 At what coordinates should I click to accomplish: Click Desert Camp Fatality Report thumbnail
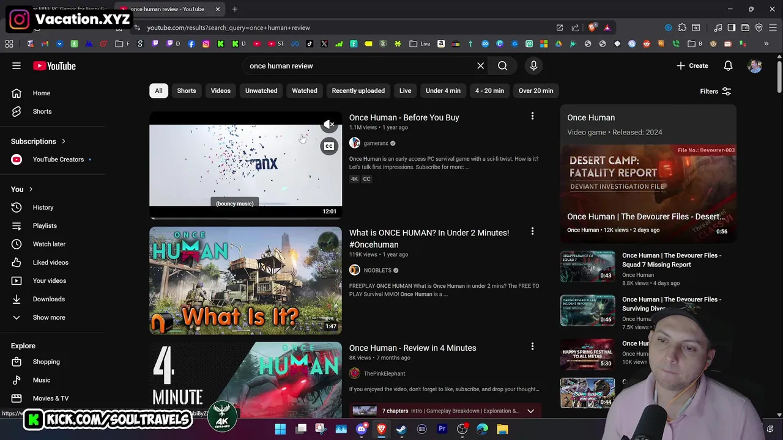pos(648,193)
